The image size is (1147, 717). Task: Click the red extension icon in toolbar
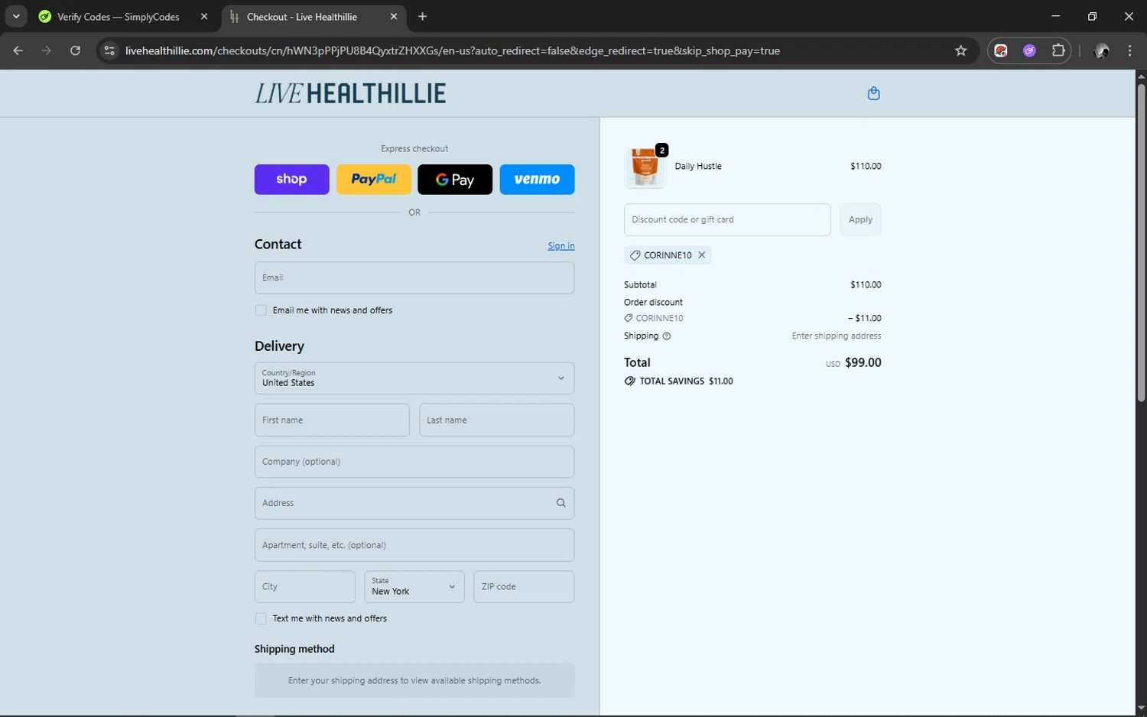(x=1001, y=50)
